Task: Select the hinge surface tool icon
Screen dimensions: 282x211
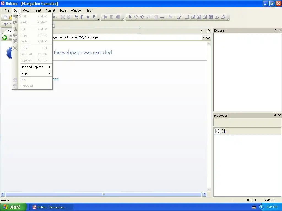Action: (x=217, y=17)
